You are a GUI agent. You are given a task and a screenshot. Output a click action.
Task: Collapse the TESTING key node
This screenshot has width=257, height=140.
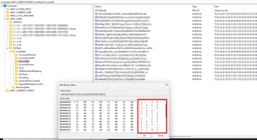(x=8, y=48)
